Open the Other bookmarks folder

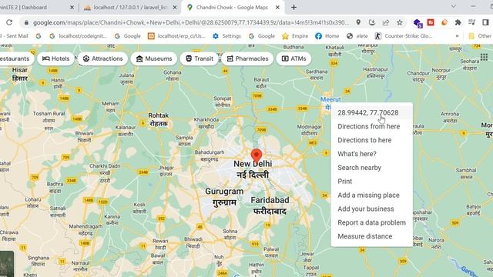pos(480,36)
